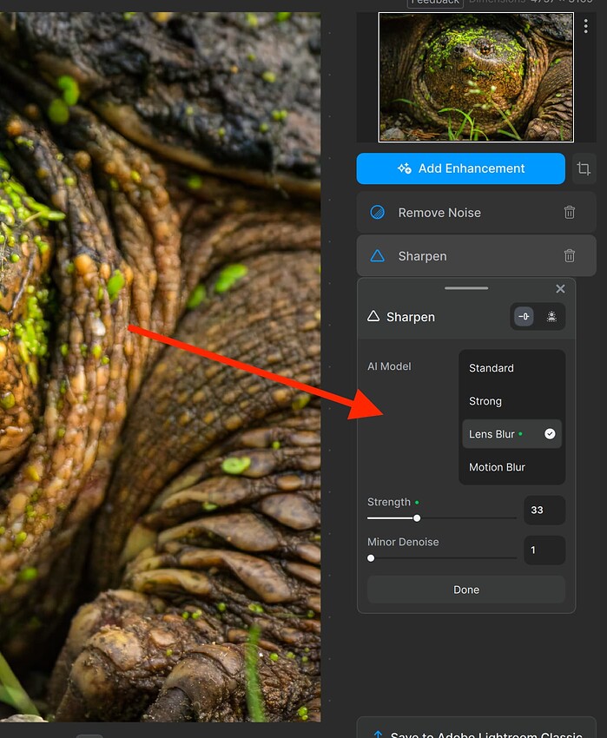Close the Sharpen settings panel
This screenshot has height=738, width=607.
(x=560, y=289)
